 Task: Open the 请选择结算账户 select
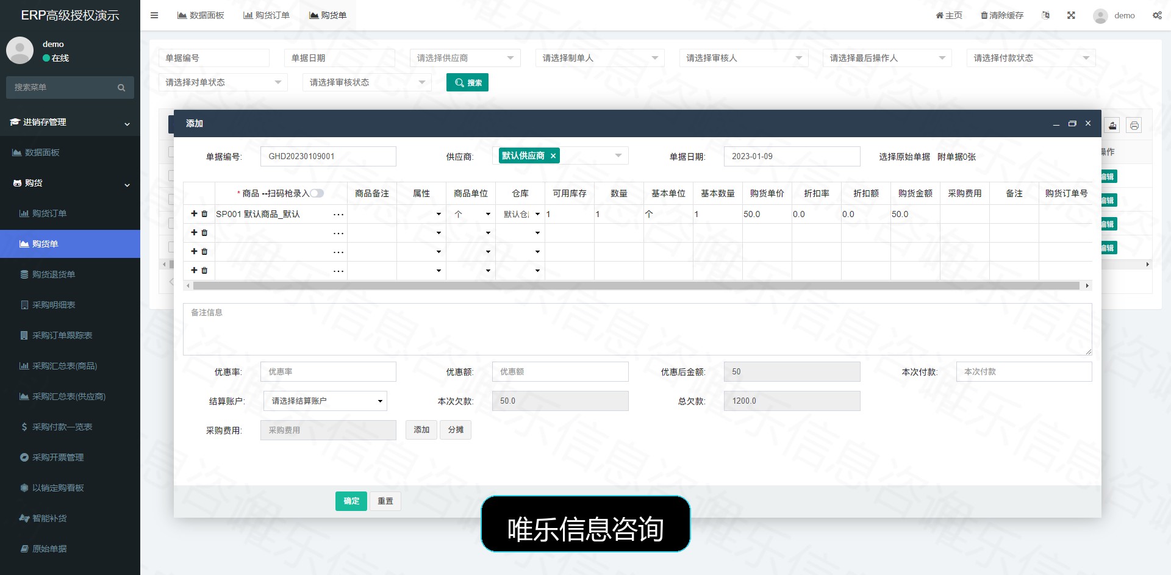coord(326,401)
